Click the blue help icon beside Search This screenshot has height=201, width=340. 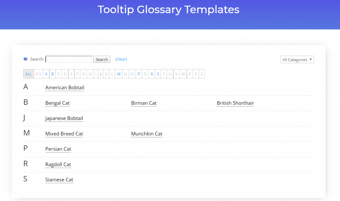pyautogui.click(x=25, y=59)
